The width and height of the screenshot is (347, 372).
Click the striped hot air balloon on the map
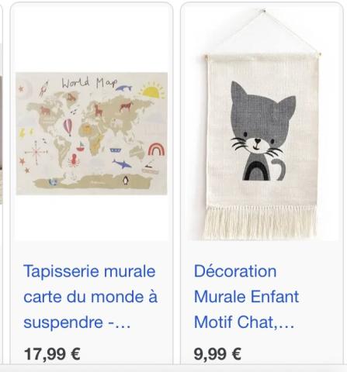(x=68, y=127)
